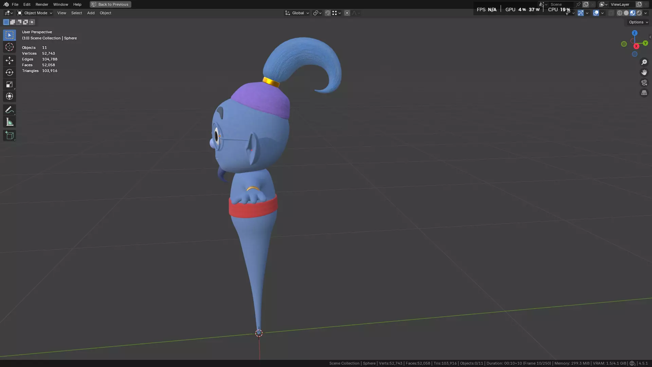Open the Edit menu
Image resolution: width=652 pixels, height=367 pixels.
point(27,4)
